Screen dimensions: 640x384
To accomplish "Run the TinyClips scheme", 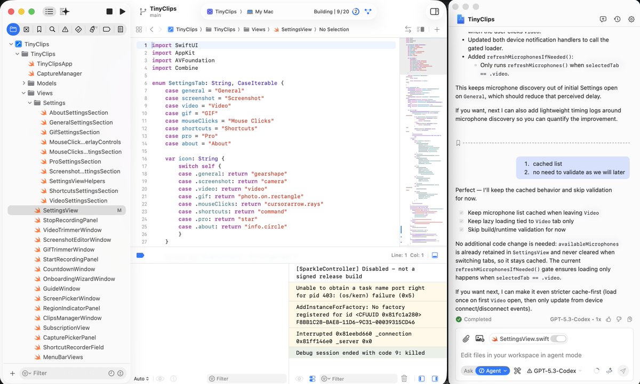I will 123,11.
